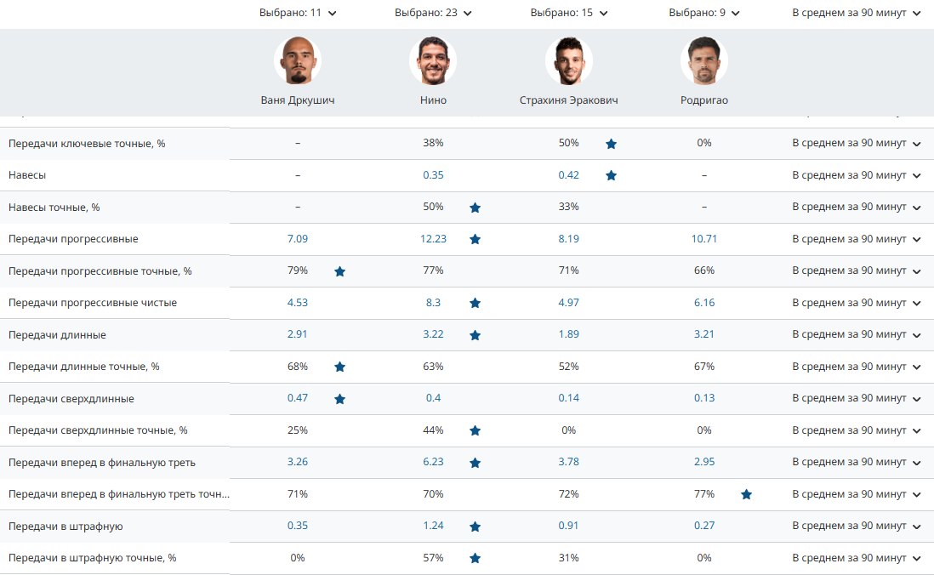This screenshot has height=575, width=934.
Task: Click Нино's 8.3 clean progressive passes value
Action: 433,303
